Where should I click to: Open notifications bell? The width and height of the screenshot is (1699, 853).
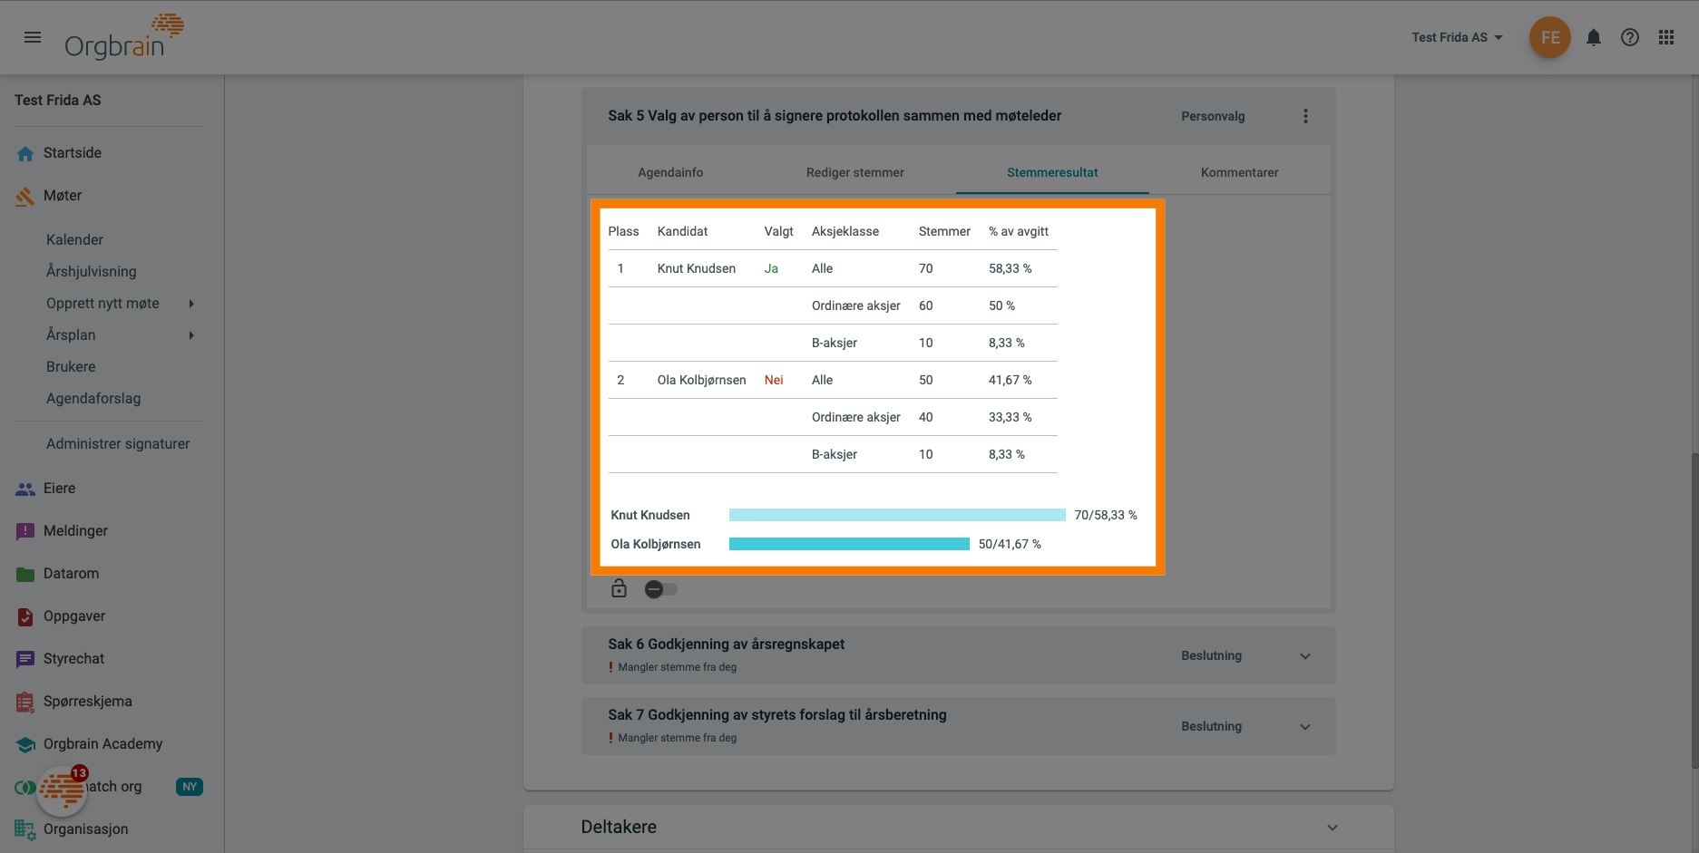point(1594,37)
